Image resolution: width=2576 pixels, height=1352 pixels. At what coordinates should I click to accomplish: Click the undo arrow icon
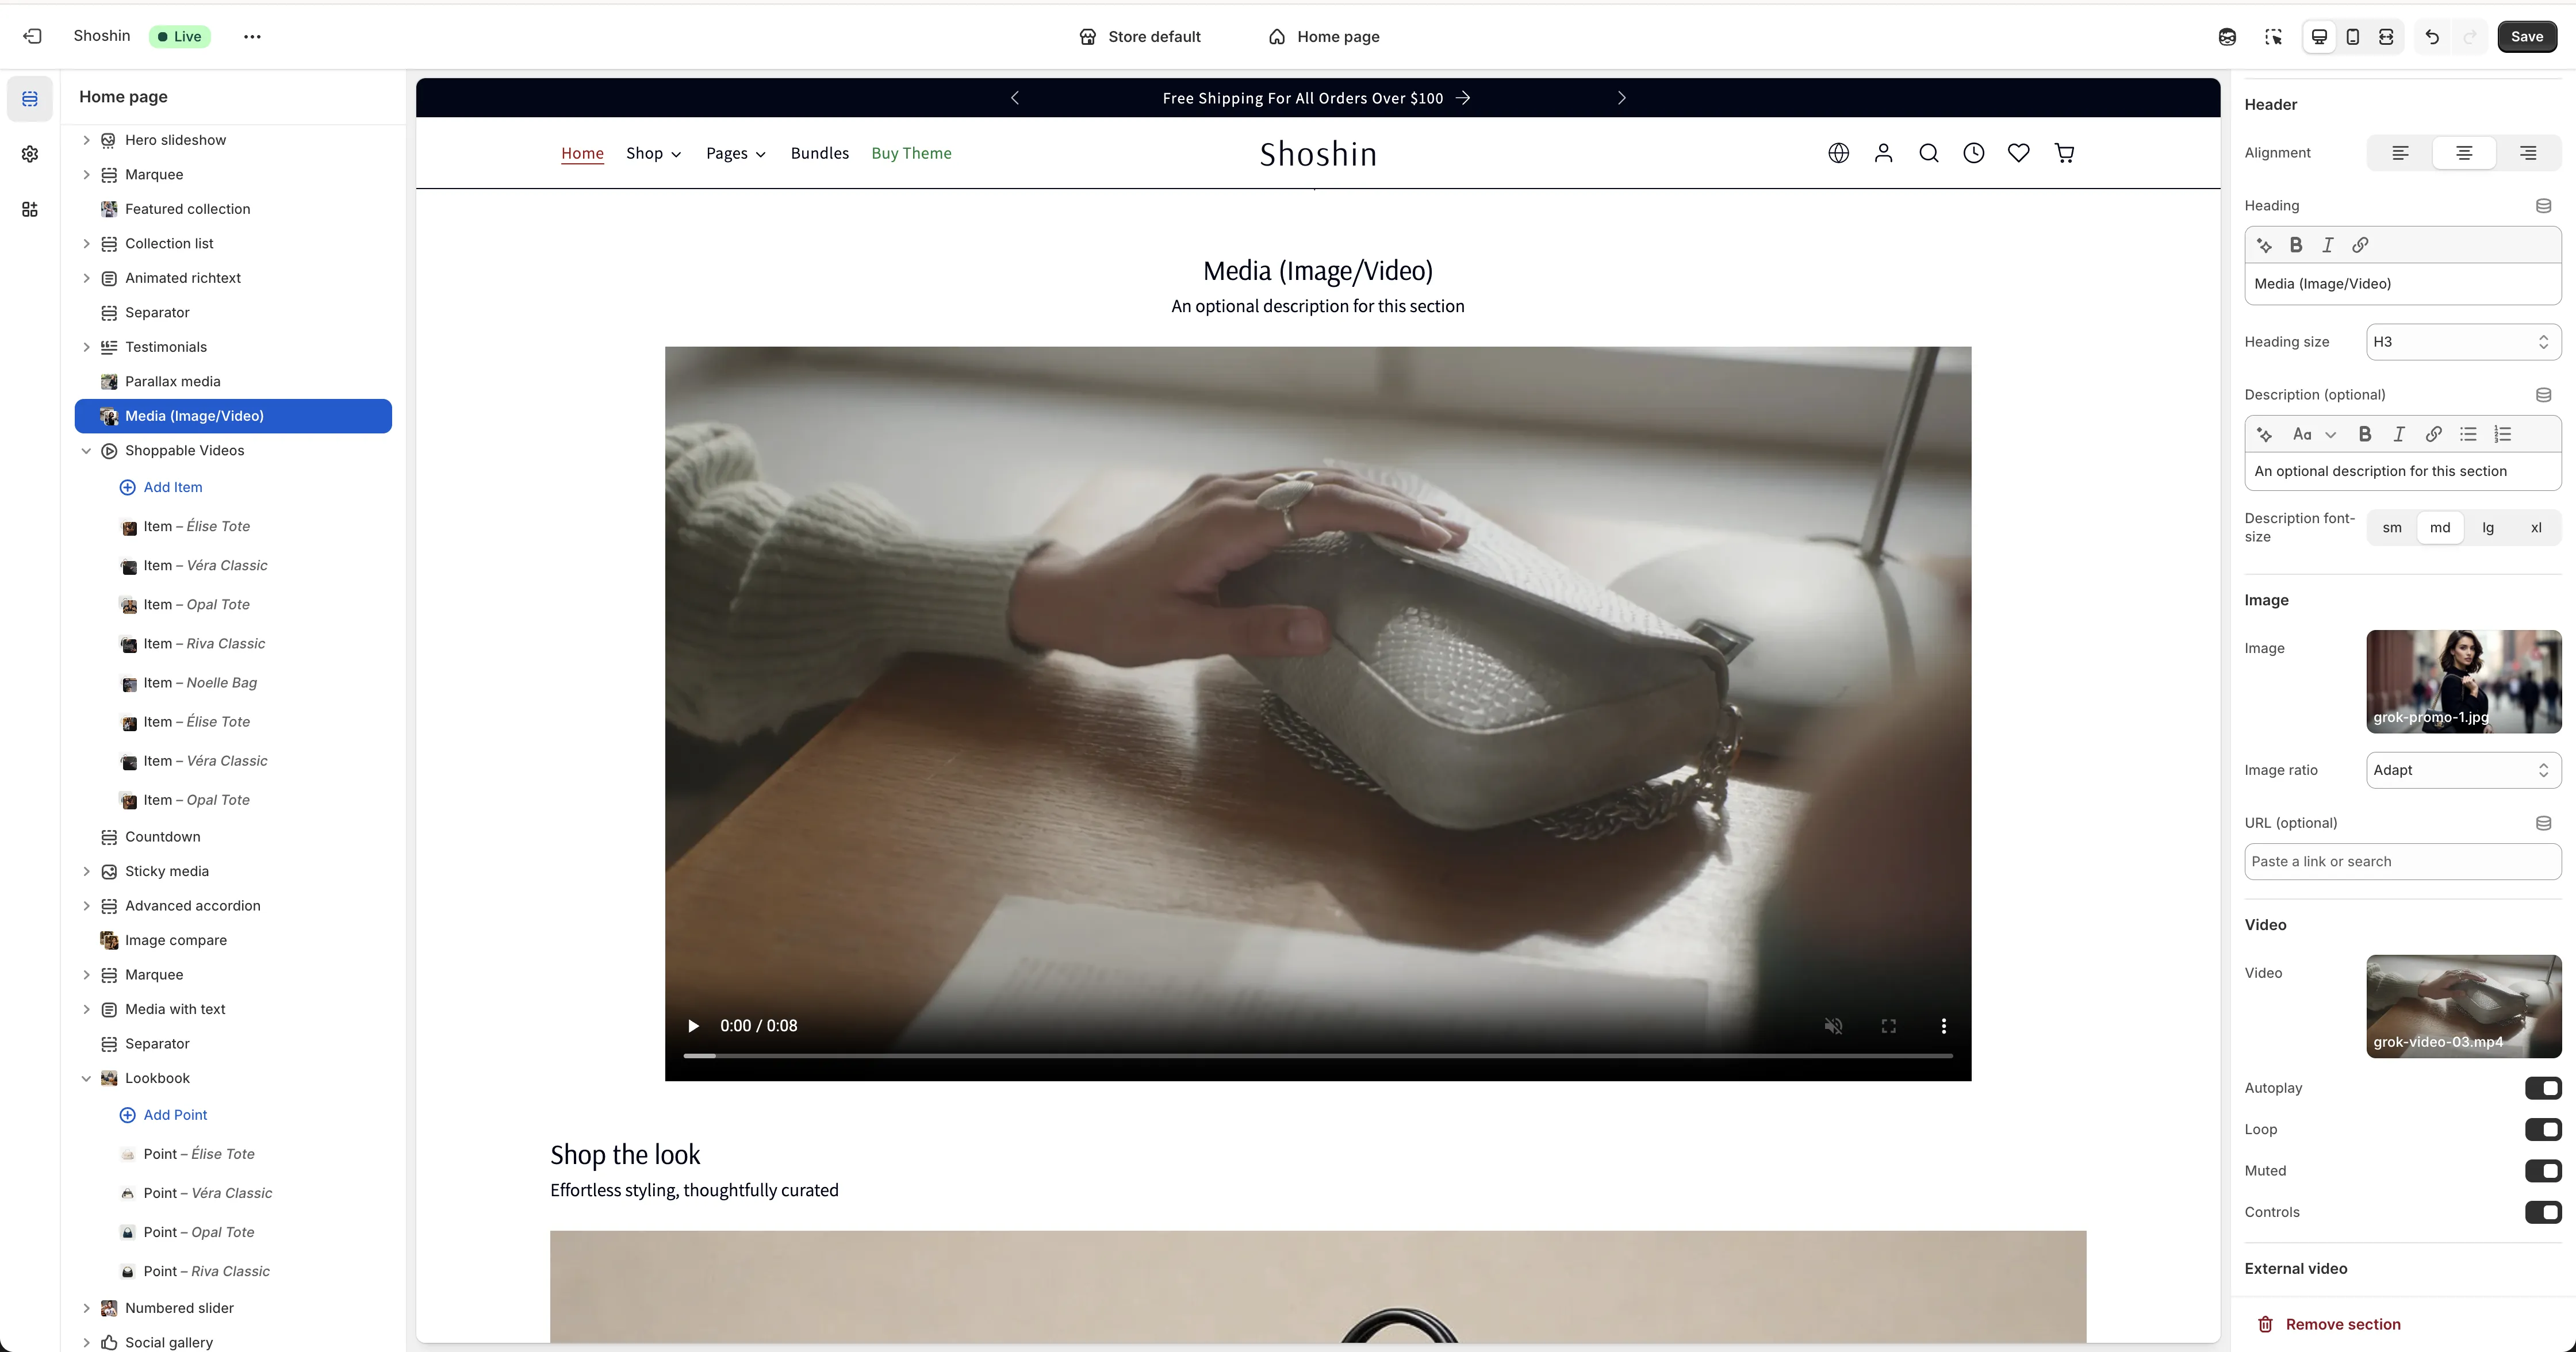[x=2432, y=37]
